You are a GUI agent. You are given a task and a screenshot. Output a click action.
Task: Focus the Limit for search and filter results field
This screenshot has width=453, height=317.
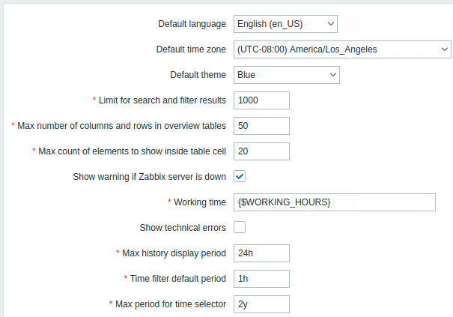click(261, 100)
